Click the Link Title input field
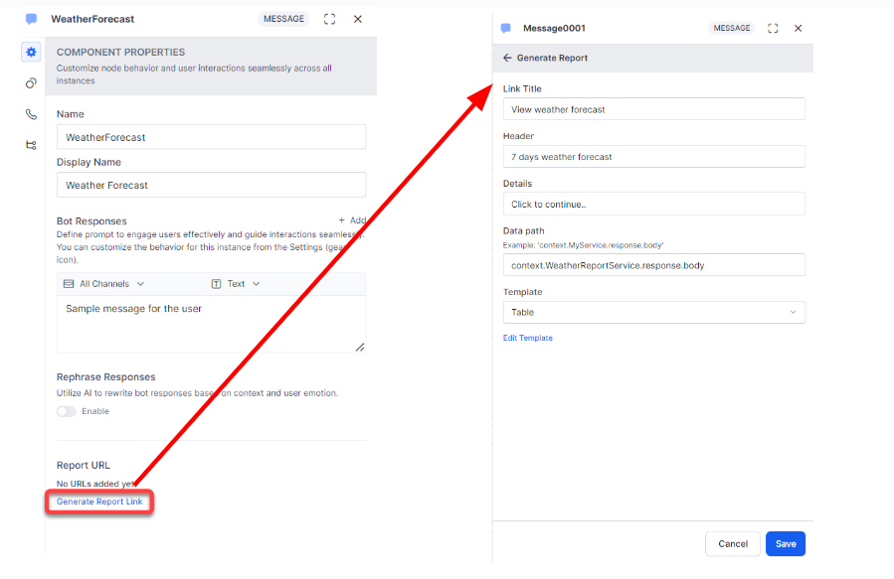Image resolution: width=894 pixels, height=579 pixels. click(x=653, y=109)
